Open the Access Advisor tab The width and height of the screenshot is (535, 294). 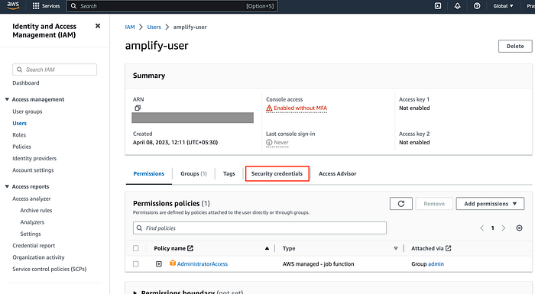click(338, 173)
